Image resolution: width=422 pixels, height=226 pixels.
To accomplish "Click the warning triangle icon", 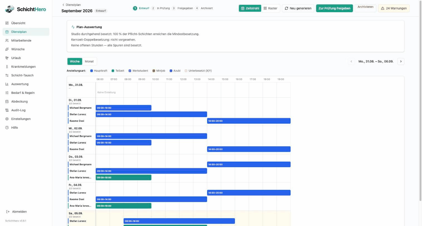I will (x=383, y=8).
